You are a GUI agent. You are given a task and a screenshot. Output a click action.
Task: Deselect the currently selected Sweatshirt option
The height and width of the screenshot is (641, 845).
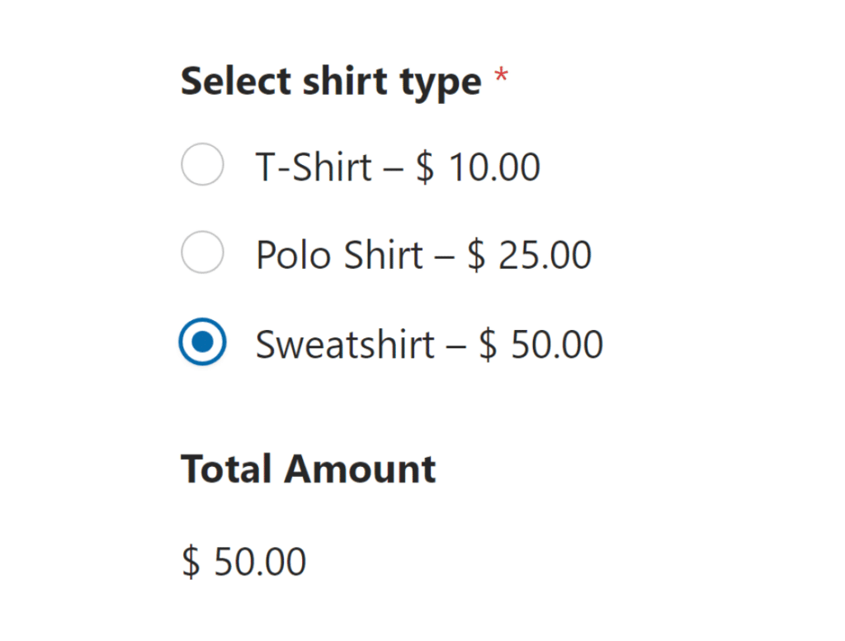201,342
